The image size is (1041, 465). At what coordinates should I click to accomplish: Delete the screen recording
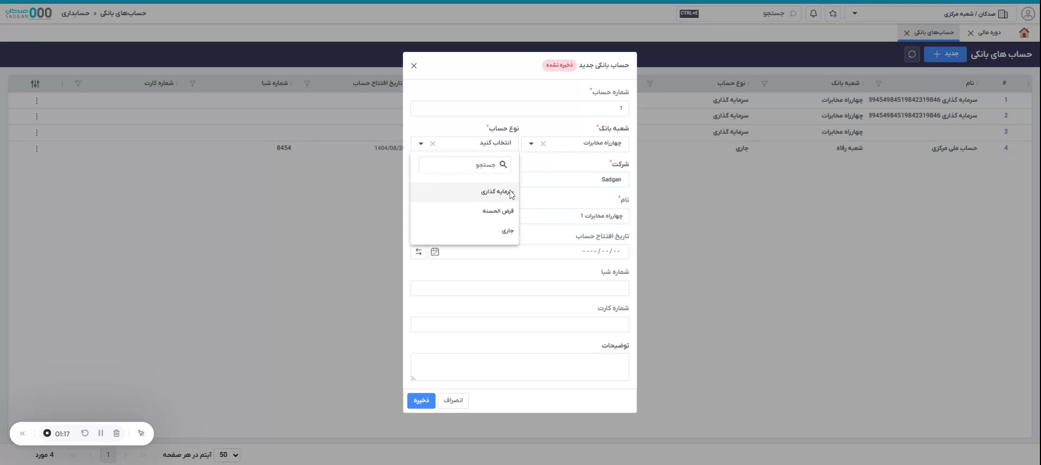click(x=117, y=434)
